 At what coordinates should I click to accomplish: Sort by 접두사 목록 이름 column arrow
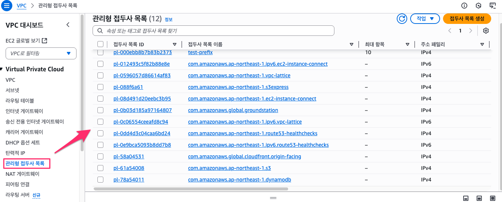tap(352, 44)
